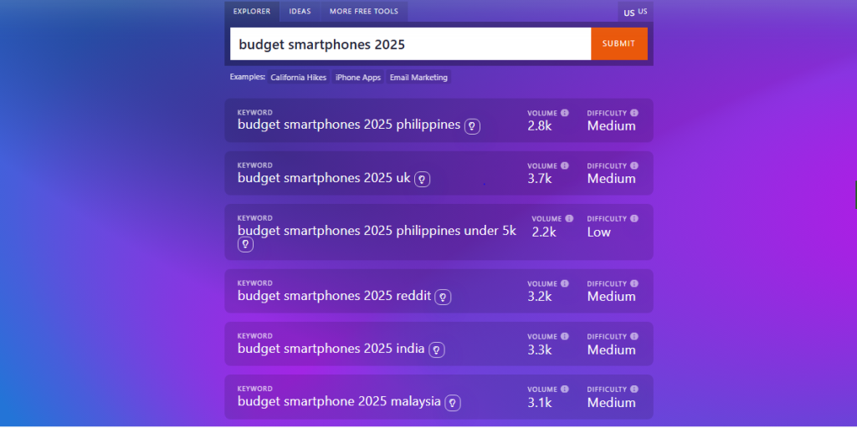Try the 'iPhone Apps' example search
Screen dimensions: 857x428
pos(358,78)
